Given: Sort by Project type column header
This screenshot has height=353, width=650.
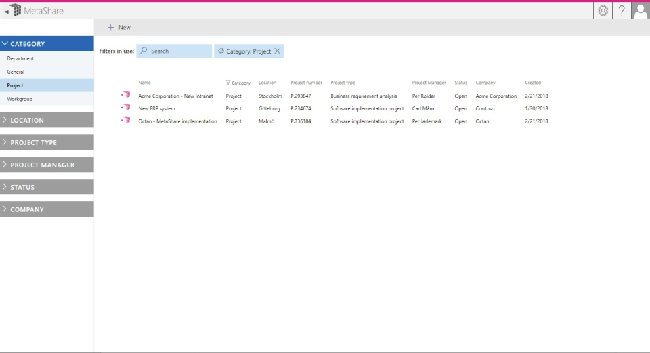Looking at the screenshot, I should tap(343, 83).
